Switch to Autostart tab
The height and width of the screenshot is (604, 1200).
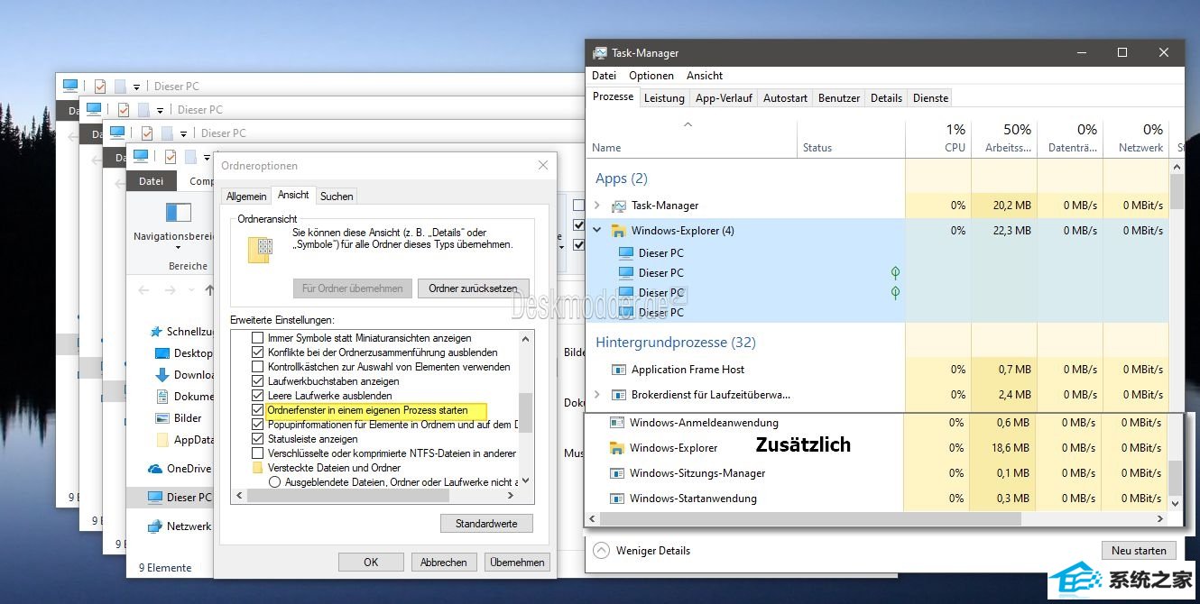(785, 98)
